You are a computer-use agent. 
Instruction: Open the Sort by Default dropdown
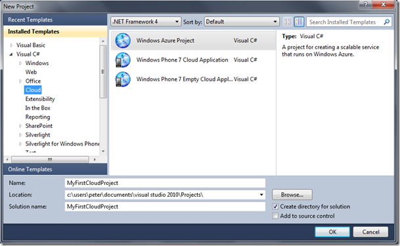(242, 22)
